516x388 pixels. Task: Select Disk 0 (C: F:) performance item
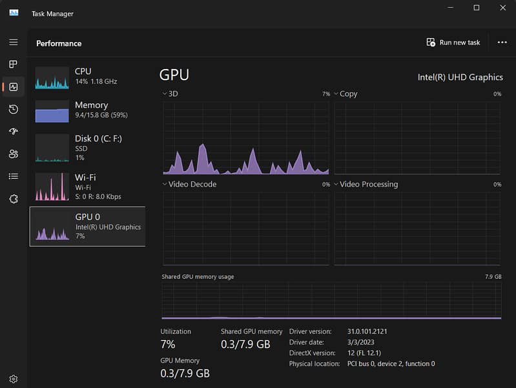click(87, 148)
